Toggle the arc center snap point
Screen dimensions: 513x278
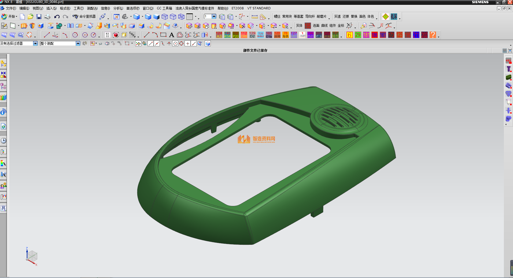[x=175, y=44]
